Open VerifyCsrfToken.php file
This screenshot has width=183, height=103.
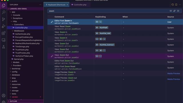(24, 56)
